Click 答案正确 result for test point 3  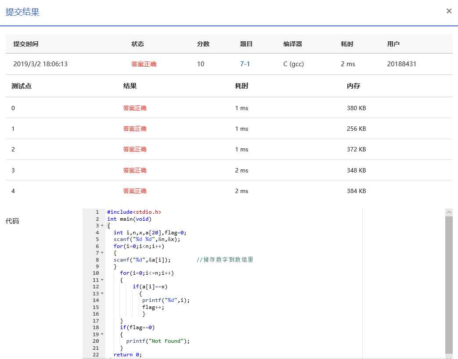[x=135, y=170]
